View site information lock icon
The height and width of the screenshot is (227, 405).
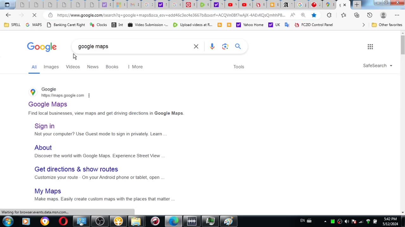[x=50, y=15]
